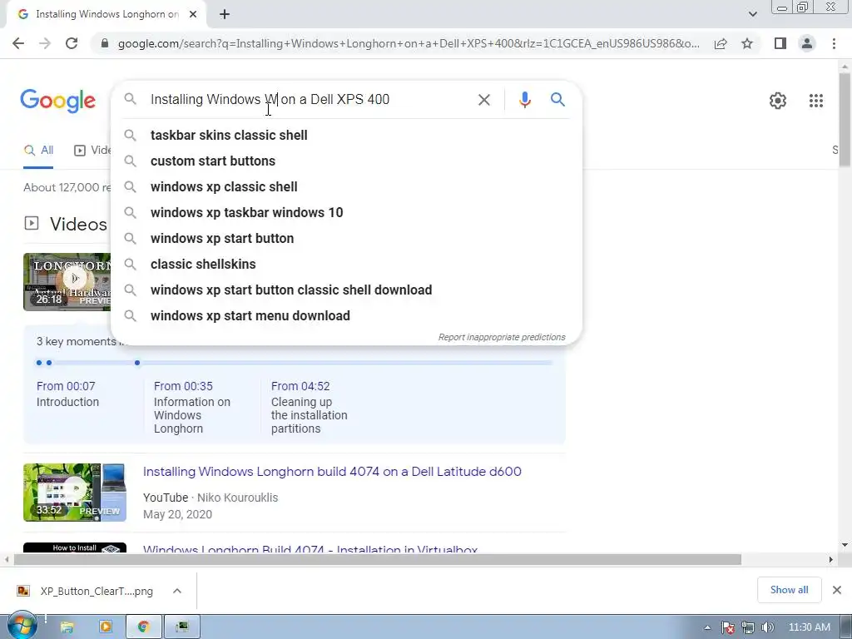This screenshot has height=639, width=852.
Task: Open the Google apps grid
Action: coord(815,101)
